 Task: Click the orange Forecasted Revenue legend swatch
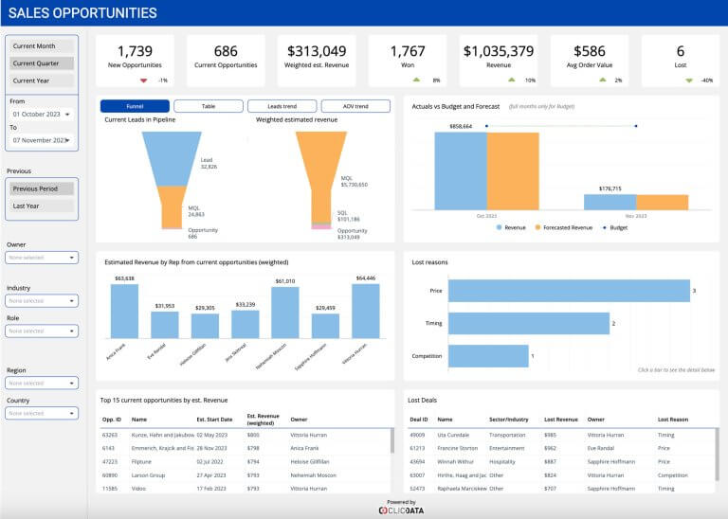(x=538, y=228)
